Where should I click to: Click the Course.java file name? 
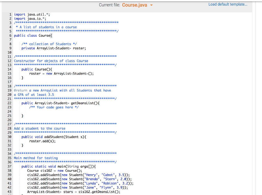[x=135, y=5]
